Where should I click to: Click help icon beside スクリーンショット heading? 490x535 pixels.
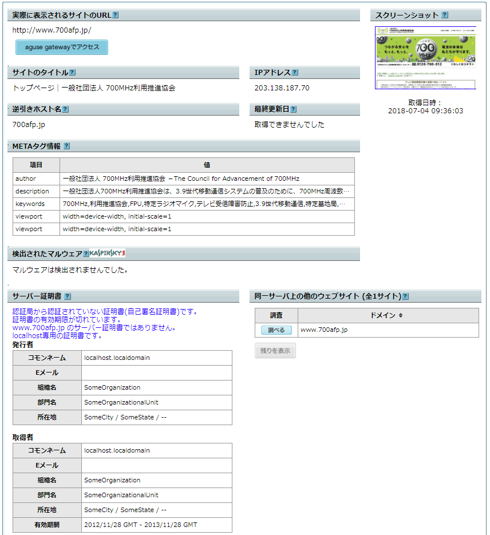tap(445, 15)
